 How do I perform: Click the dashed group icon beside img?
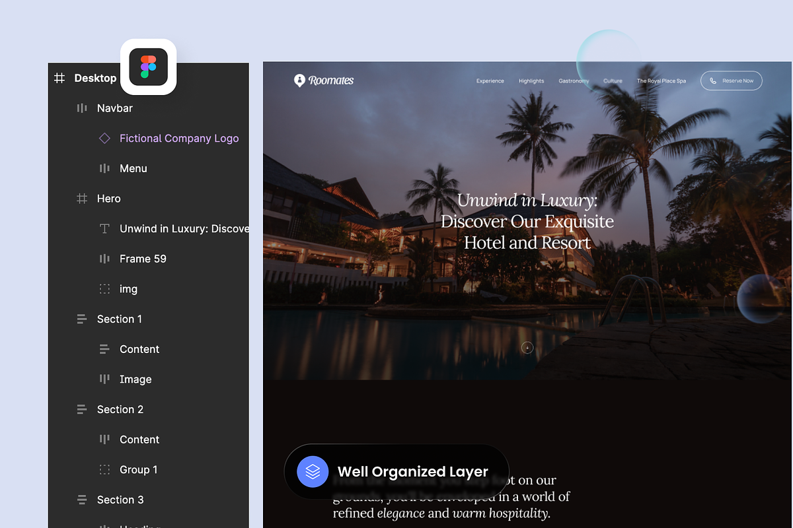104,289
